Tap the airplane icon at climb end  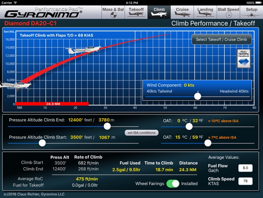click(x=83, y=50)
